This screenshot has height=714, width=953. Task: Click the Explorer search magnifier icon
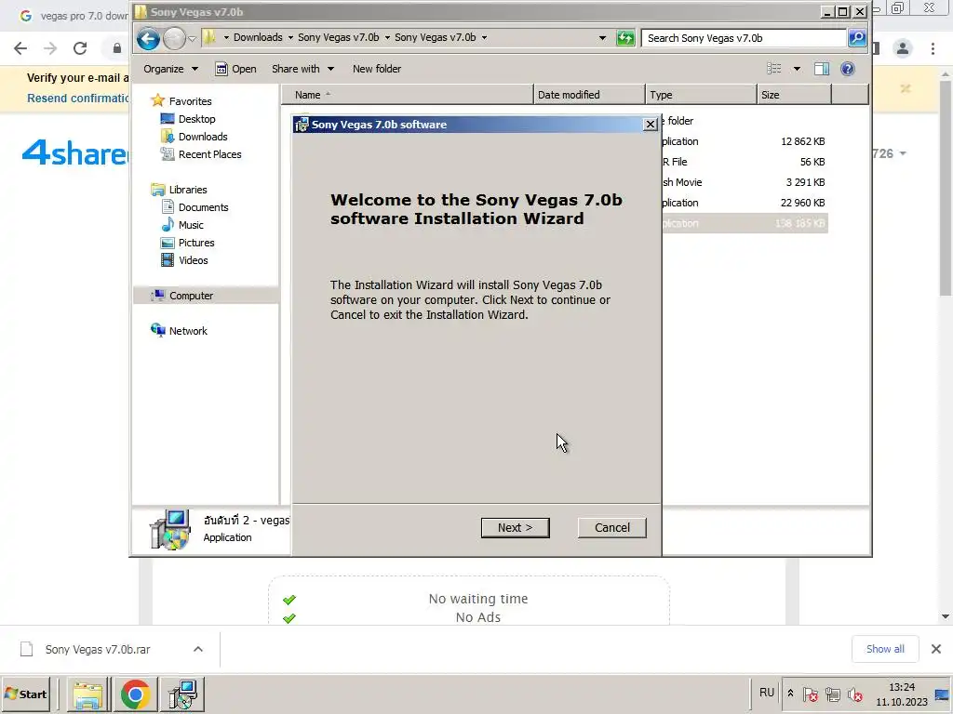[857, 38]
